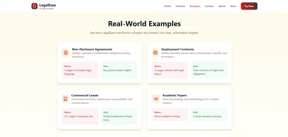Click the AI Legal Assistant tagline
This screenshot has height=137, width=288.
(46, 9)
